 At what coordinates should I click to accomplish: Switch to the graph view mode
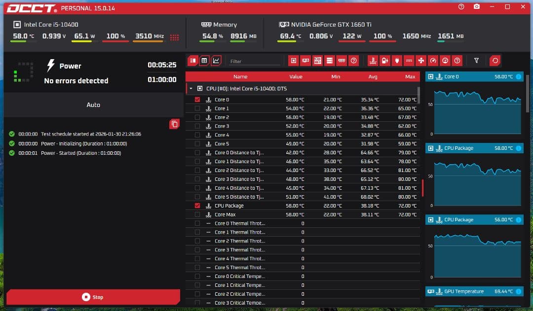click(216, 61)
